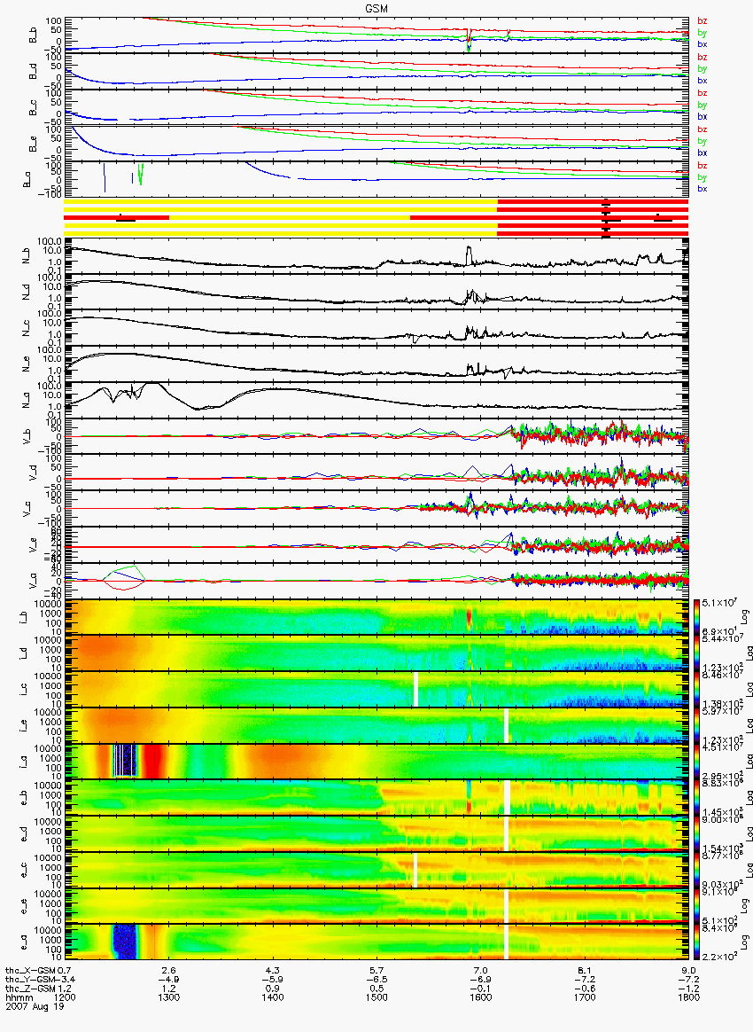Select the N_c density axis label
The image size is (753, 1032).
[x=27, y=328]
